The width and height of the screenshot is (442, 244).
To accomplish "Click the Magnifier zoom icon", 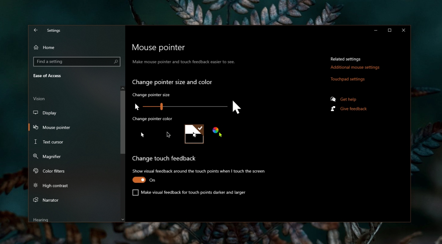I will point(36,156).
